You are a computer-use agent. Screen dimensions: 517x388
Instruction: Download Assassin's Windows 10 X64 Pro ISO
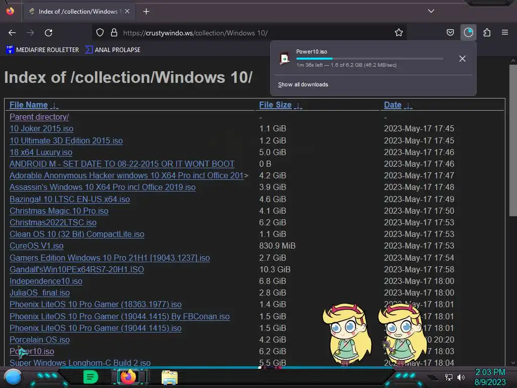102,187
